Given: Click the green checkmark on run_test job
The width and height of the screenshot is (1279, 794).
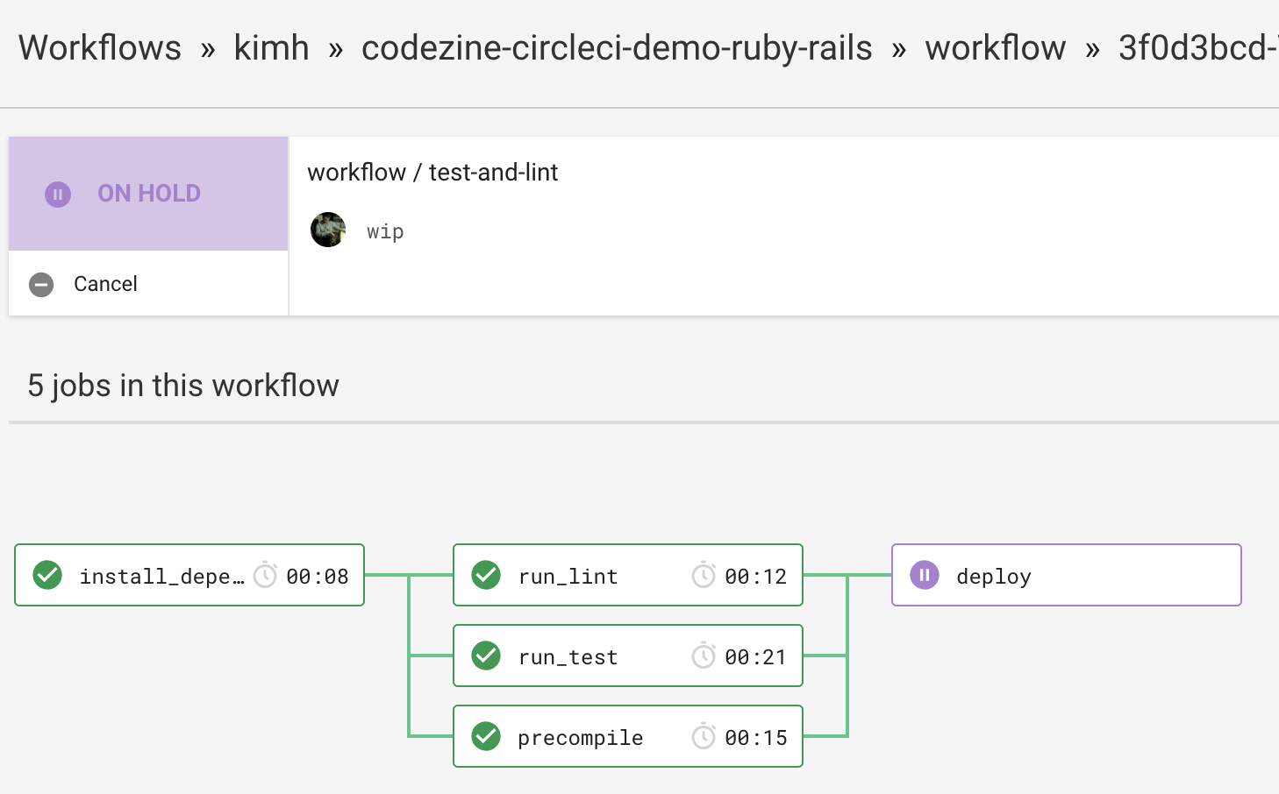Looking at the screenshot, I should pos(486,656).
